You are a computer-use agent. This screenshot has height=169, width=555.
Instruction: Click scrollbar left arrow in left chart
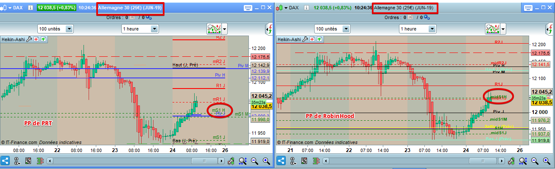pos(50,161)
